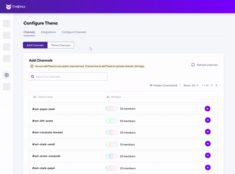Select the Thena Channels segment button
Viewport: 235px width, 174px height.
(61, 45)
